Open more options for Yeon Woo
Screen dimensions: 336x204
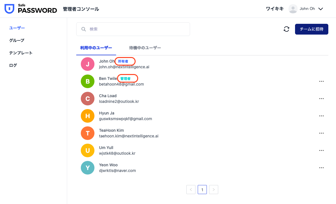pyautogui.click(x=321, y=168)
